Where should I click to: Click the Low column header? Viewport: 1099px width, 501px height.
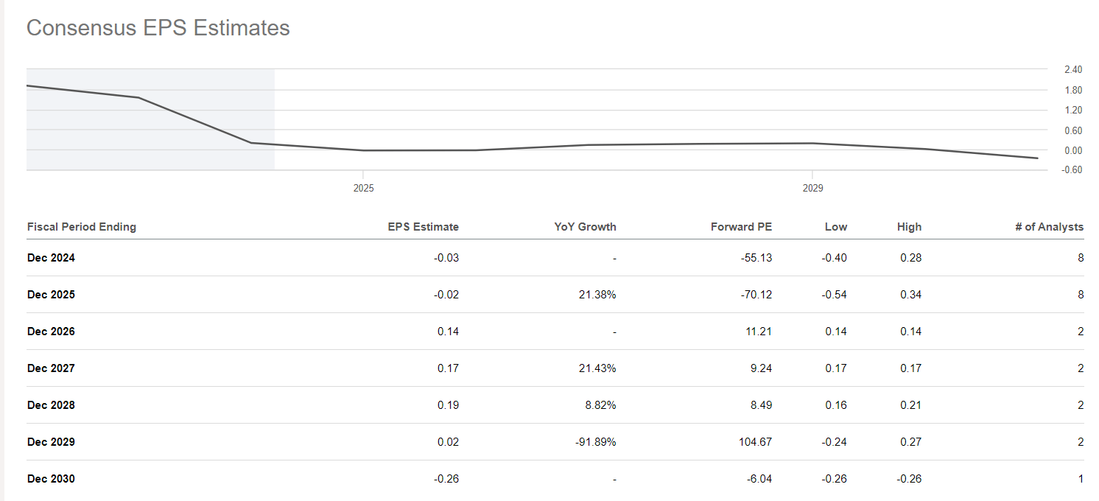pyautogui.click(x=835, y=227)
